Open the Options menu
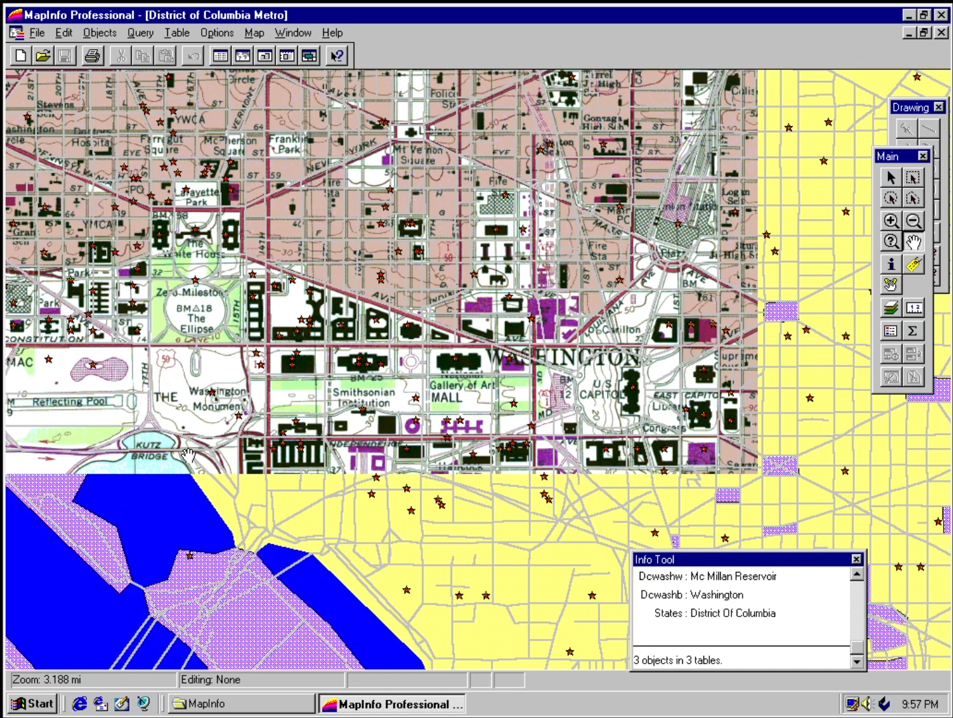This screenshot has width=953, height=718. tap(217, 33)
